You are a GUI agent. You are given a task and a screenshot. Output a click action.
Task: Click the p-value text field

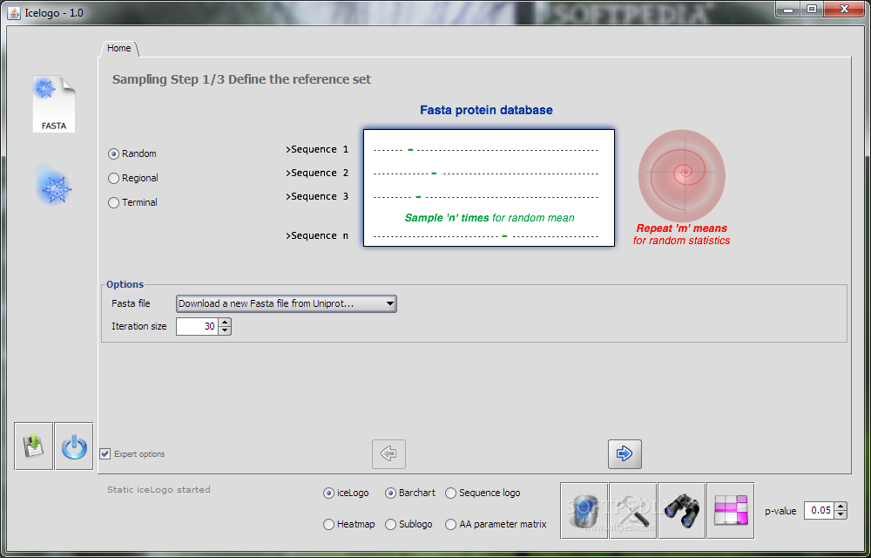click(x=820, y=510)
